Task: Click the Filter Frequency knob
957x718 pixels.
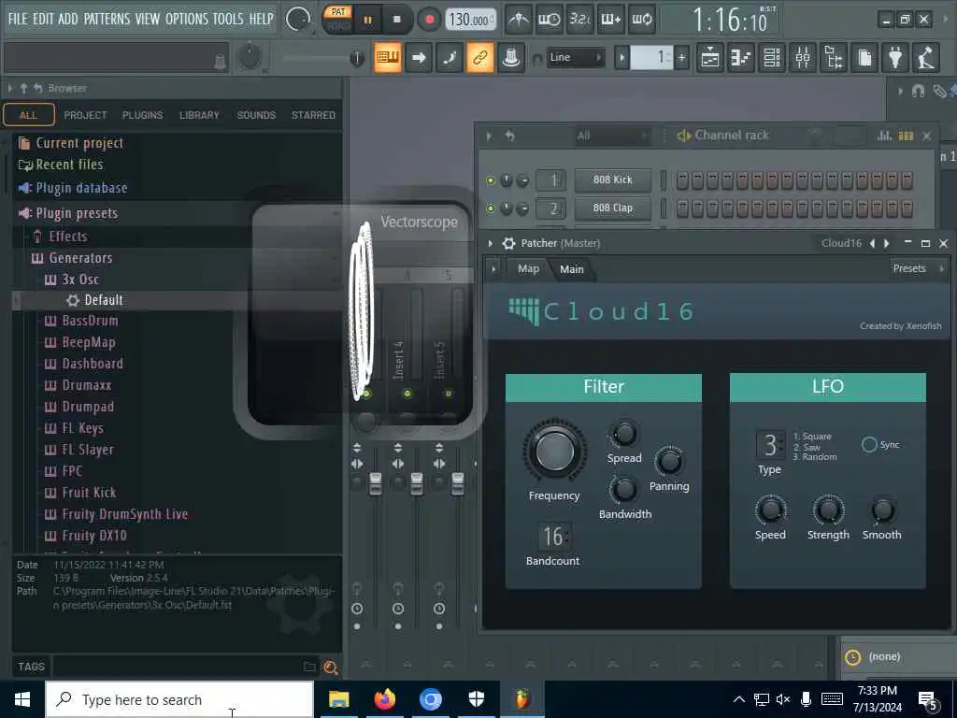Action: click(x=554, y=451)
